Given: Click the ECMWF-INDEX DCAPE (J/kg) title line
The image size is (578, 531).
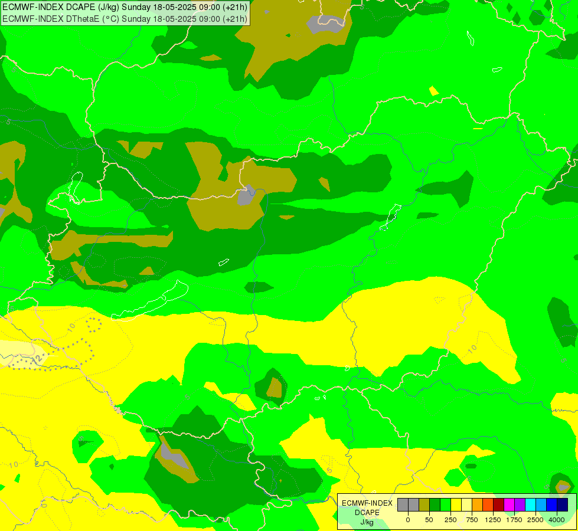Looking at the screenshot, I should [x=125, y=7].
